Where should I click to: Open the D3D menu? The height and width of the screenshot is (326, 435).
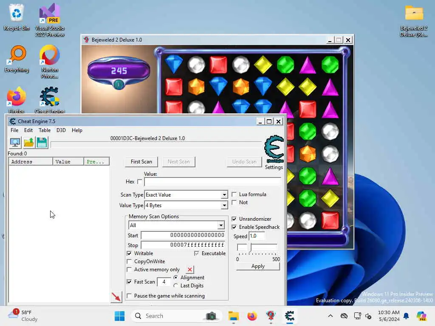coord(61,130)
